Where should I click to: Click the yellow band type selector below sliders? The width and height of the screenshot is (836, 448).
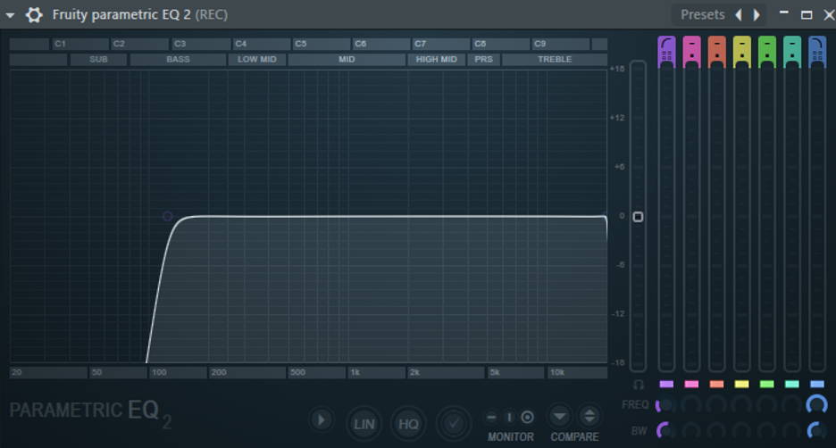pos(741,384)
